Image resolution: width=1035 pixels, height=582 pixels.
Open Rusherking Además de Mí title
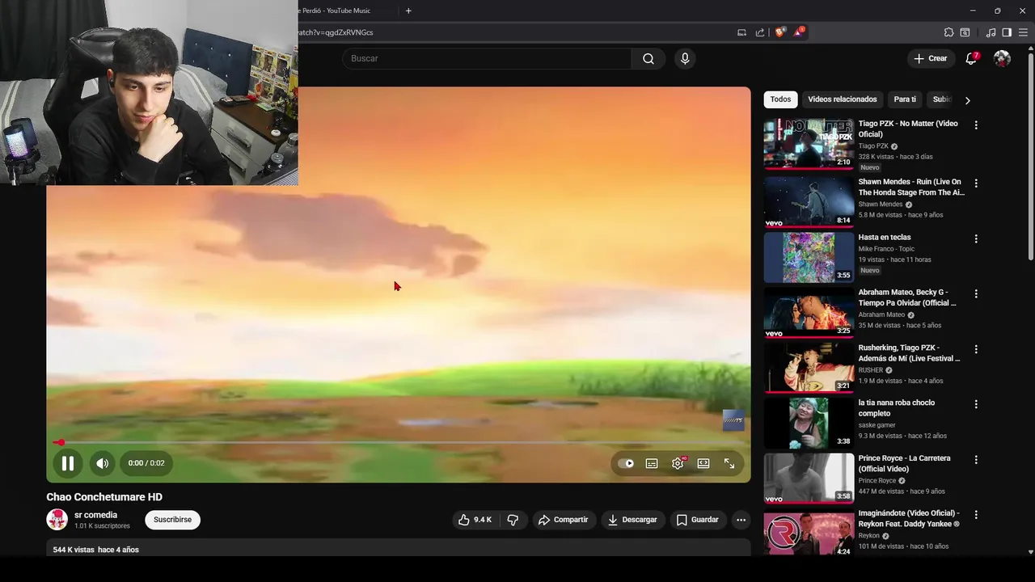tap(909, 353)
